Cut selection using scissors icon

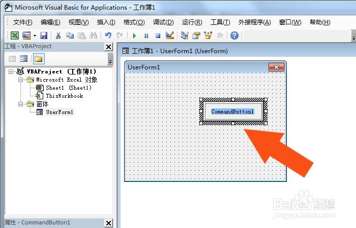[58, 35]
